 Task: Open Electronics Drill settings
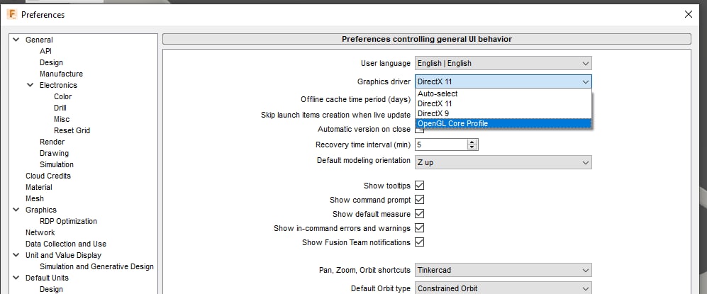click(60, 108)
